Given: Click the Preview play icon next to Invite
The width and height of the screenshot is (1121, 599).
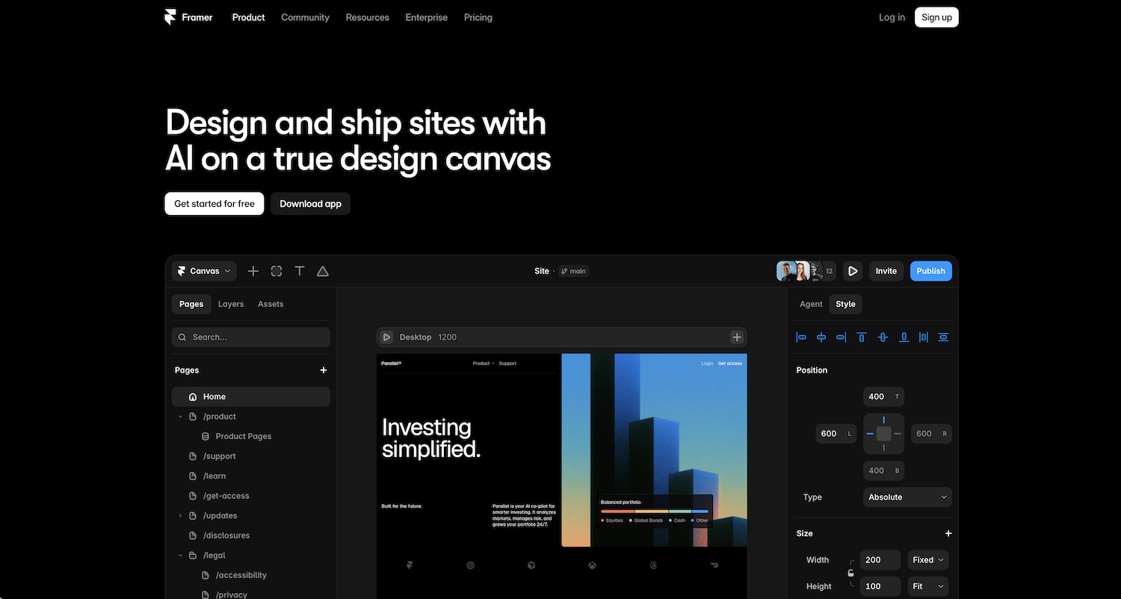Looking at the screenshot, I should (x=853, y=271).
